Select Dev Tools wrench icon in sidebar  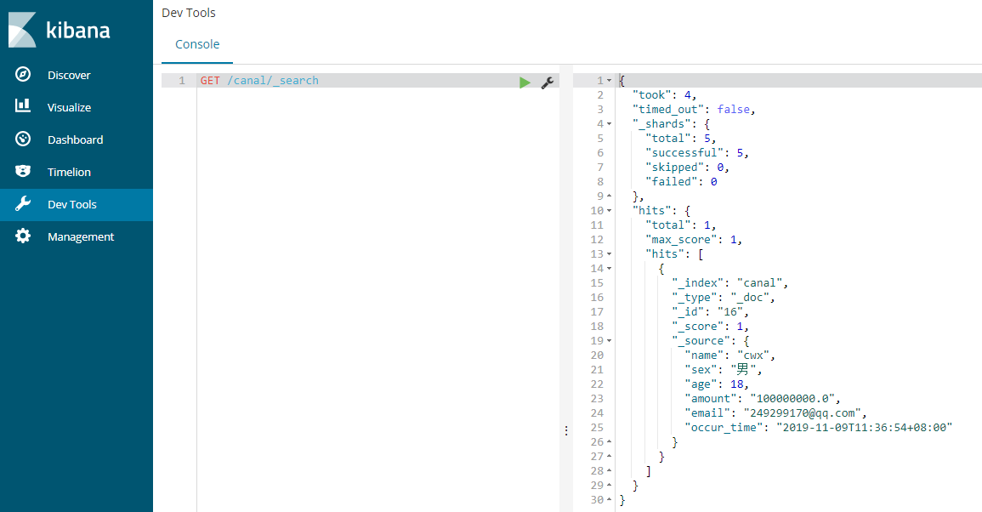click(23, 203)
